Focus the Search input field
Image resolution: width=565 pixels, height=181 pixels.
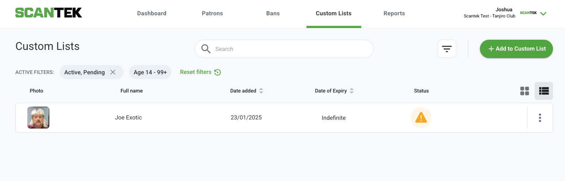(x=284, y=49)
